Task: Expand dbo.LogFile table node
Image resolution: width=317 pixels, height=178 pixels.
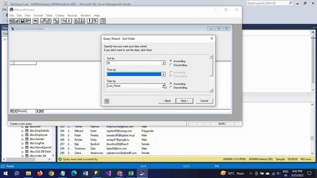Action: [x=22, y=143]
